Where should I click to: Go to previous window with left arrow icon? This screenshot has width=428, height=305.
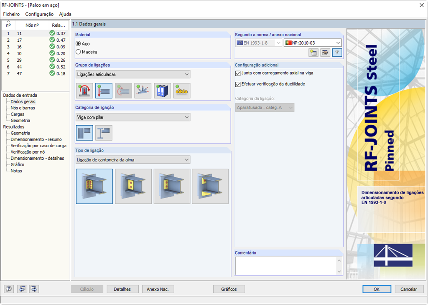pyautogui.click(x=22, y=289)
